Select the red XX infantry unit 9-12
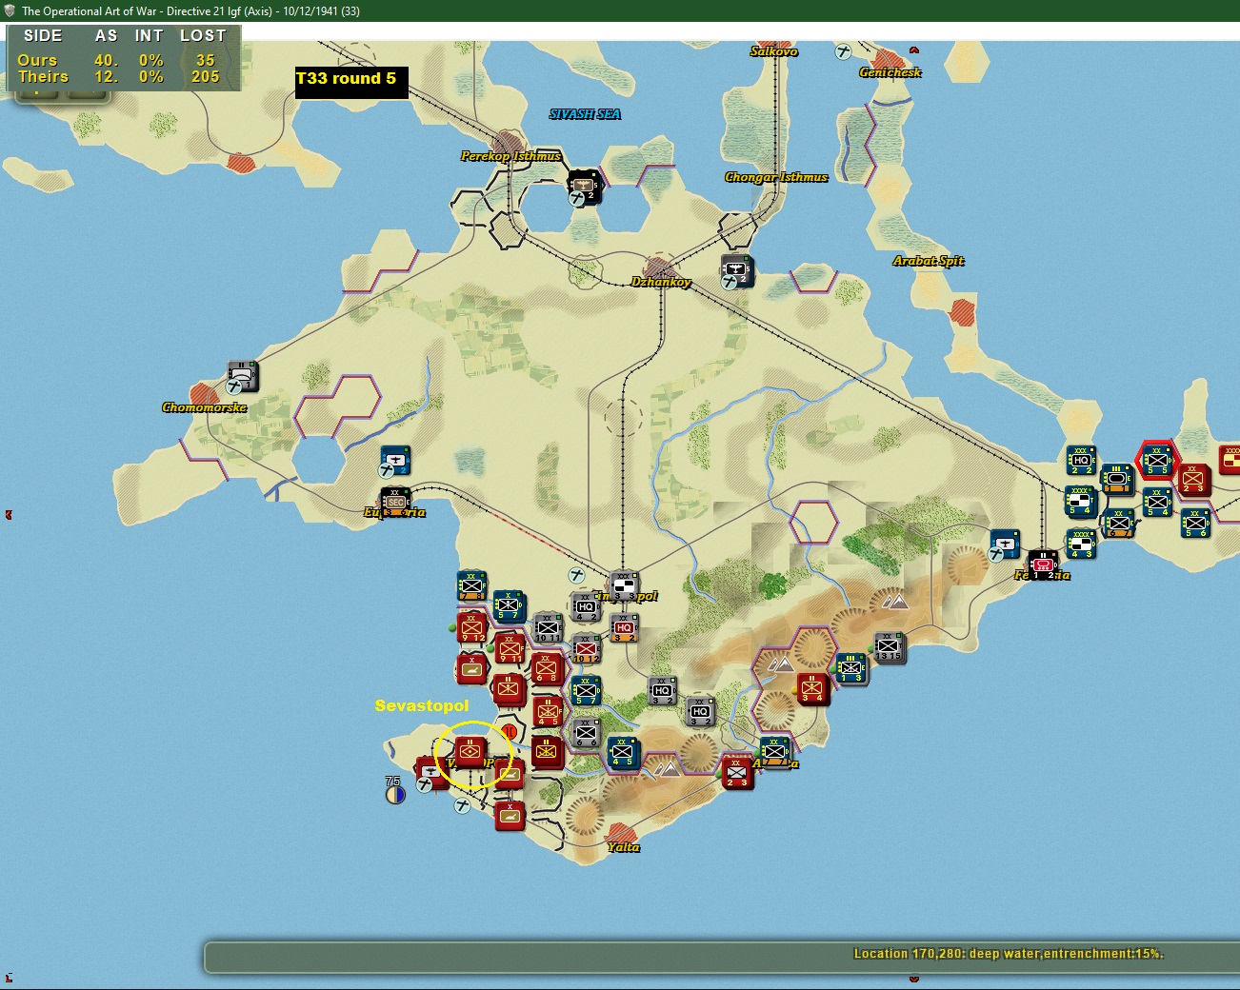The width and height of the screenshot is (1240, 990). [471, 628]
